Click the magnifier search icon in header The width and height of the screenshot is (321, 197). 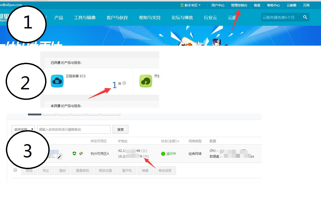point(305,17)
